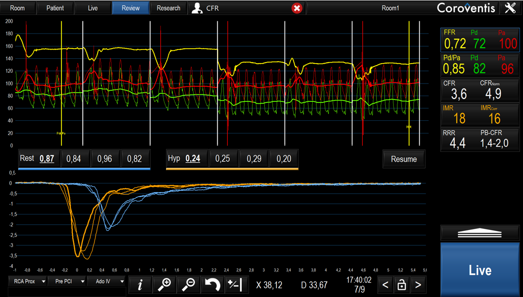The height and width of the screenshot is (297, 523).
Task: Select the Rest 0,87 mean transit value
Action: click(47, 159)
